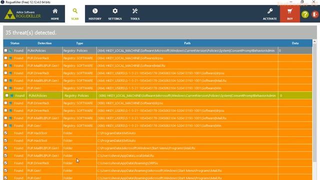Screen dimensions: 320x180
Task: Check the X64 HKEY_LOCAL_MACHINE\Software\drpsu row checkbox
Action: [x=5, y=58]
